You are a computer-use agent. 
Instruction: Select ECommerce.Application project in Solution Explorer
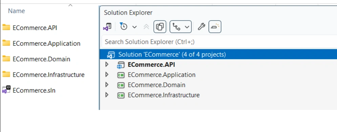162,75
